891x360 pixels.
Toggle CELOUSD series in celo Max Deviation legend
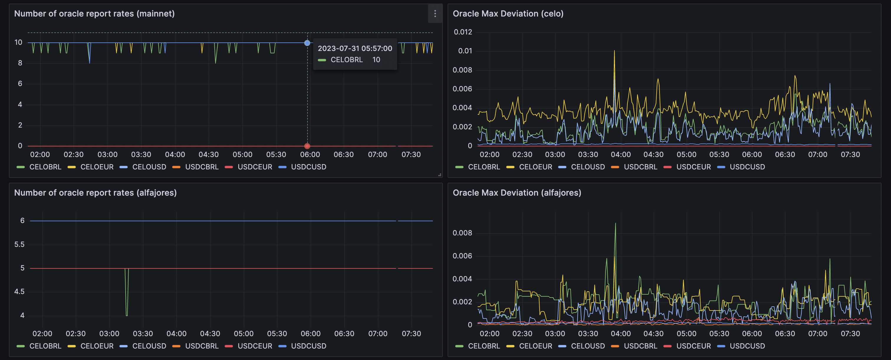point(588,167)
